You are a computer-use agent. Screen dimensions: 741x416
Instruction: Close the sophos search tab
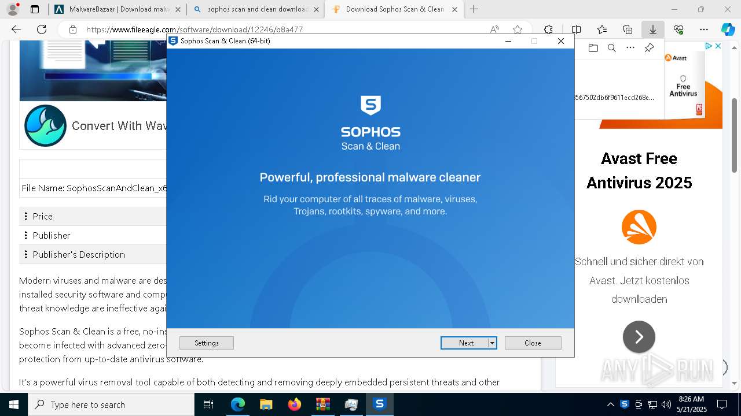point(316,9)
